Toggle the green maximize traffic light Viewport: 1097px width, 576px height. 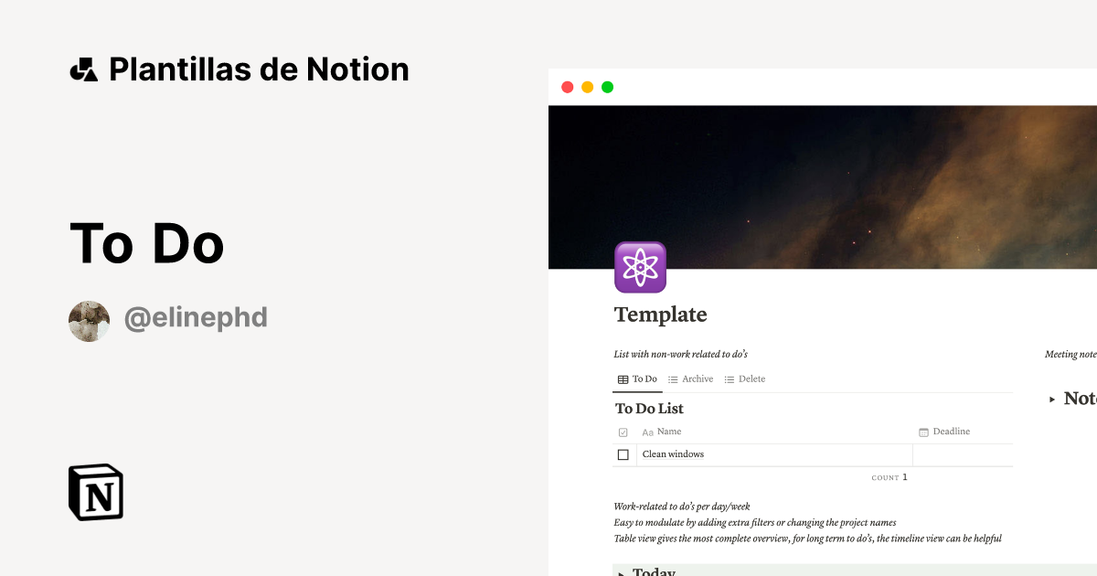[x=606, y=86]
